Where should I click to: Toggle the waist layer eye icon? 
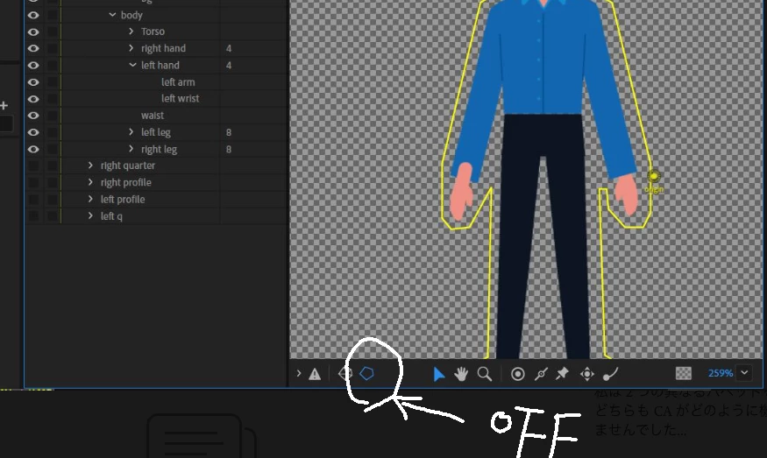pyautogui.click(x=33, y=116)
